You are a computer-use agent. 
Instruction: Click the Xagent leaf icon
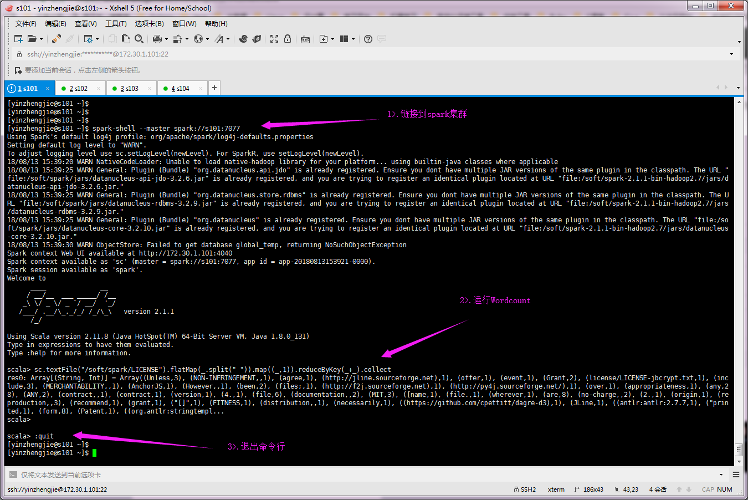[x=257, y=39]
